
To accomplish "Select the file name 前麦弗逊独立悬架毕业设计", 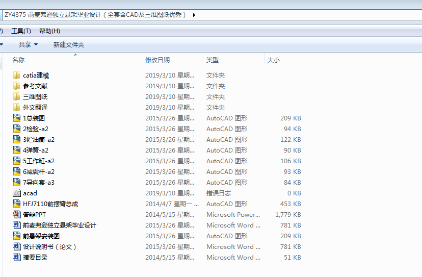I will pyautogui.click(x=59, y=225).
